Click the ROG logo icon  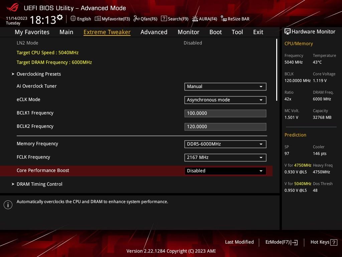click(x=13, y=7)
